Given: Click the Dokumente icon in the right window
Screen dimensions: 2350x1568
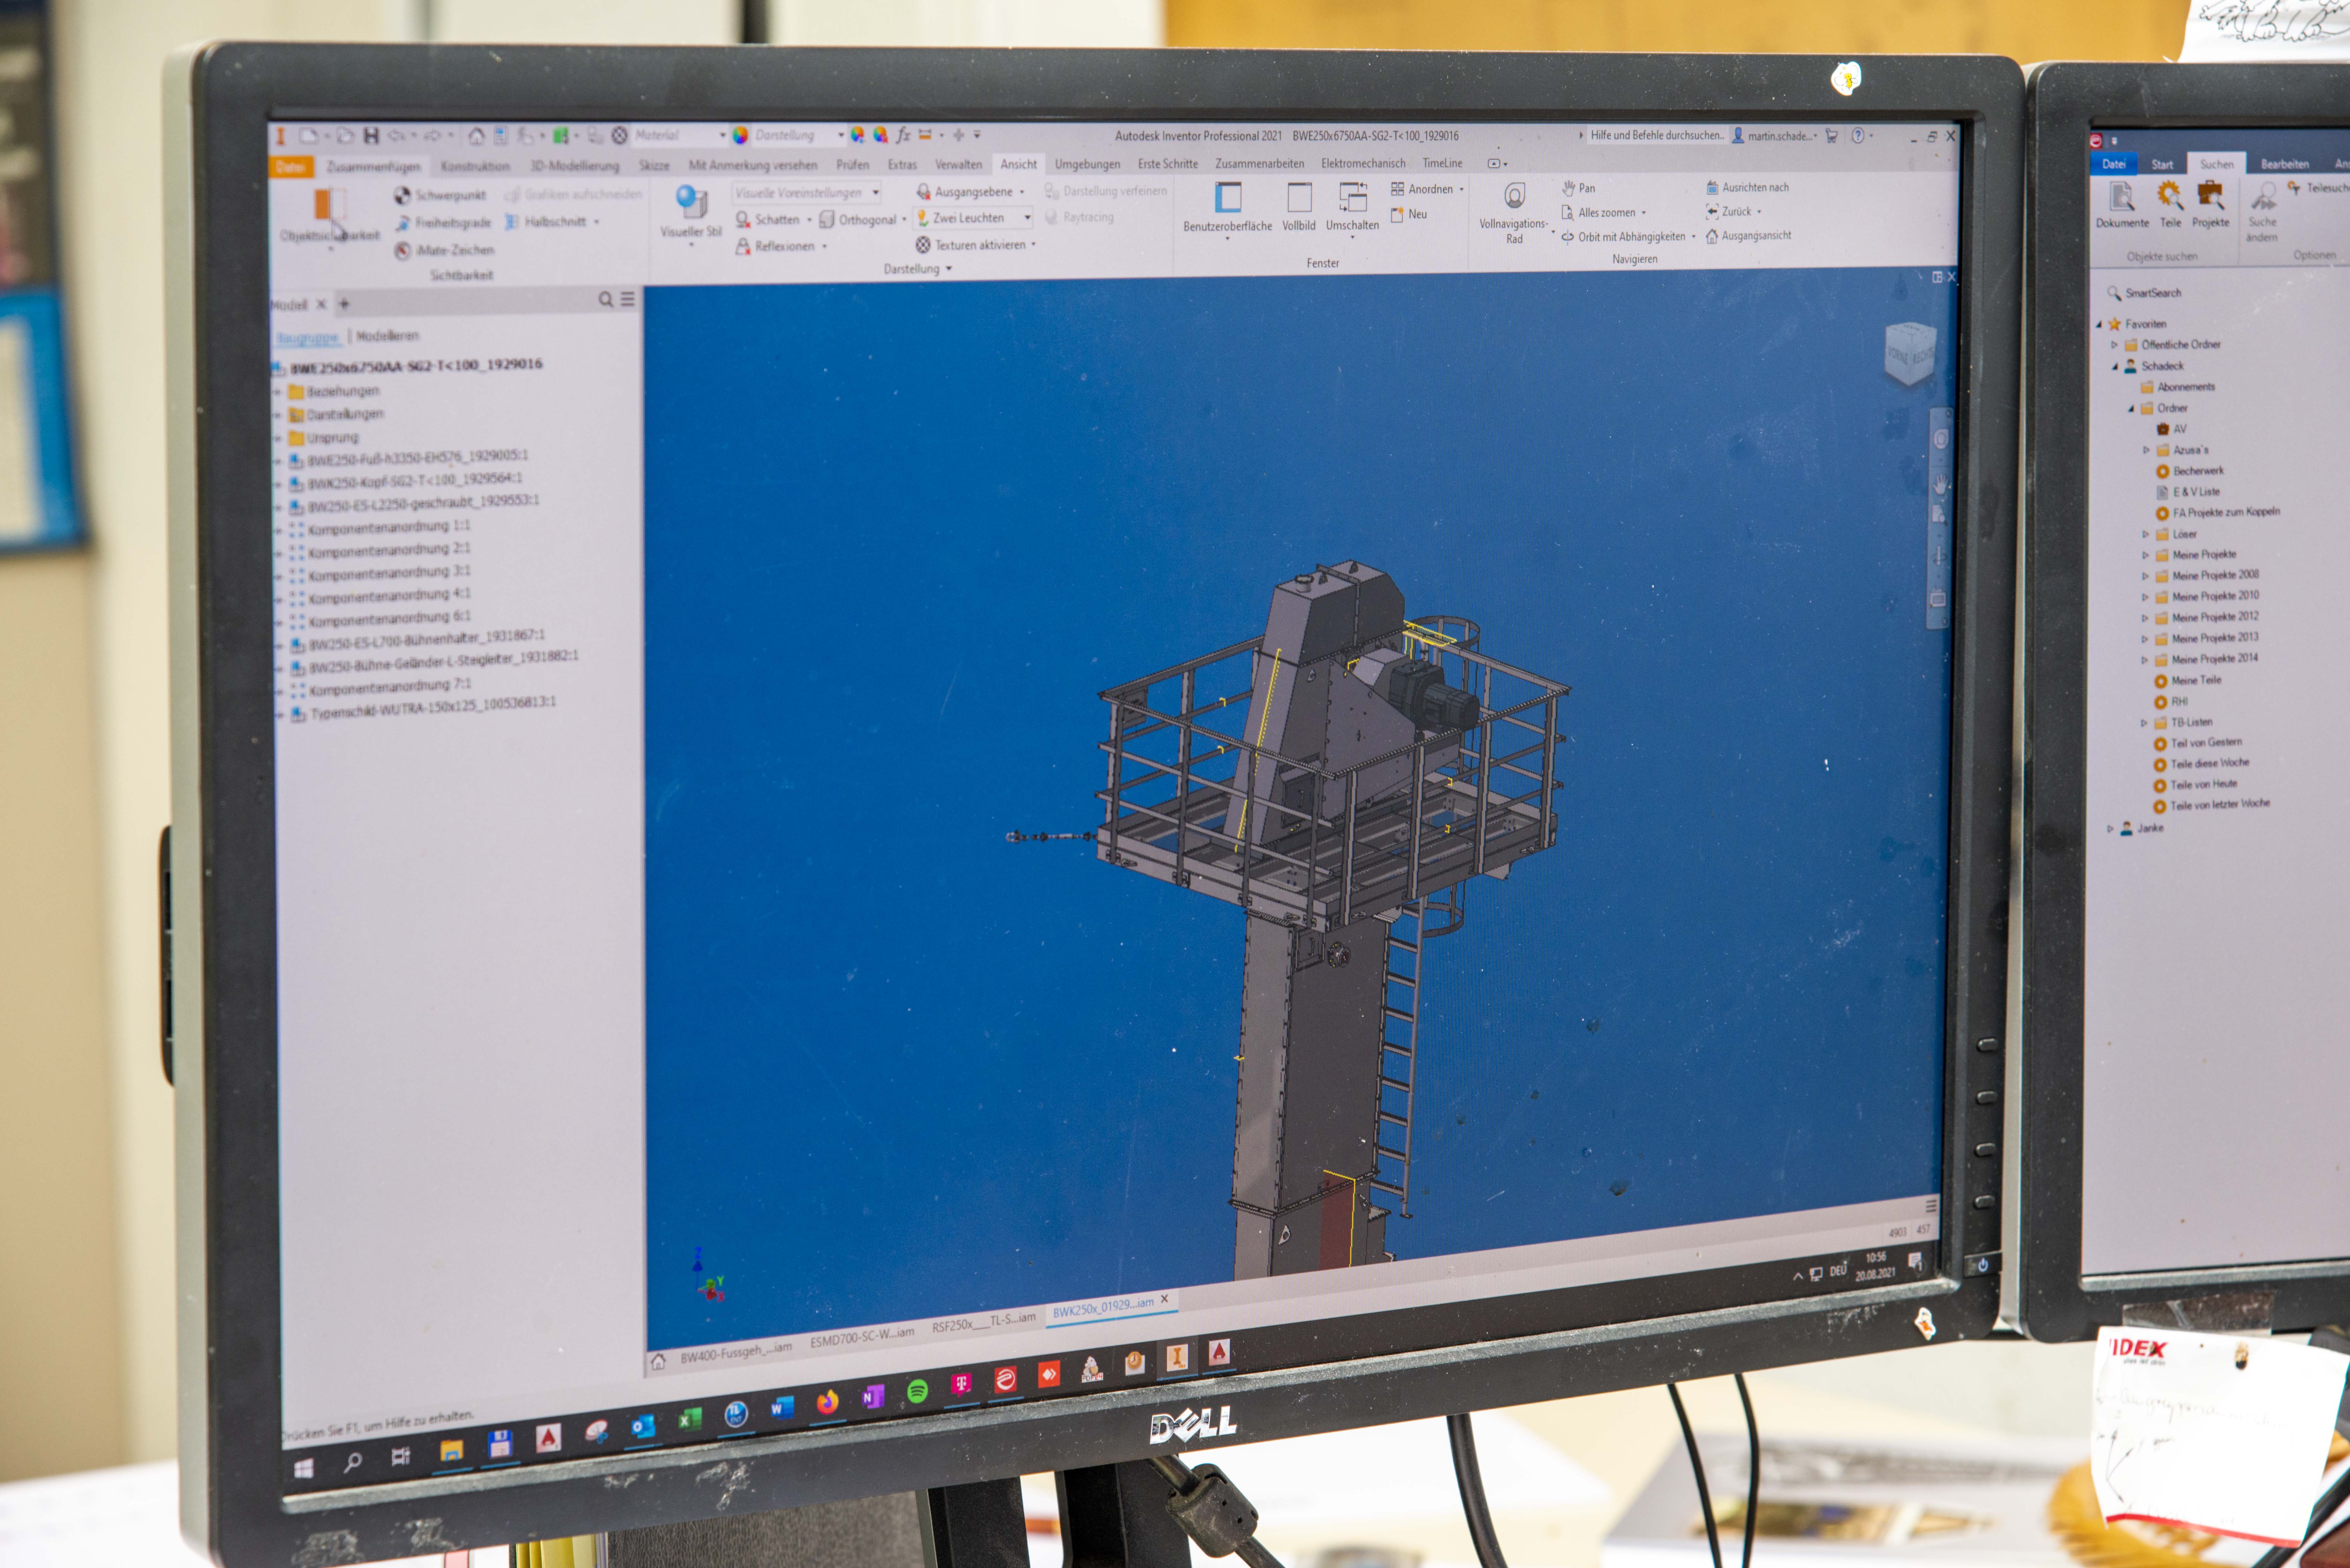Looking at the screenshot, I should click(2122, 205).
